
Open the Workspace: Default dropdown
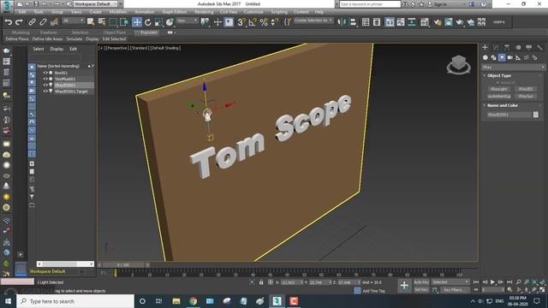pos(96,4)
